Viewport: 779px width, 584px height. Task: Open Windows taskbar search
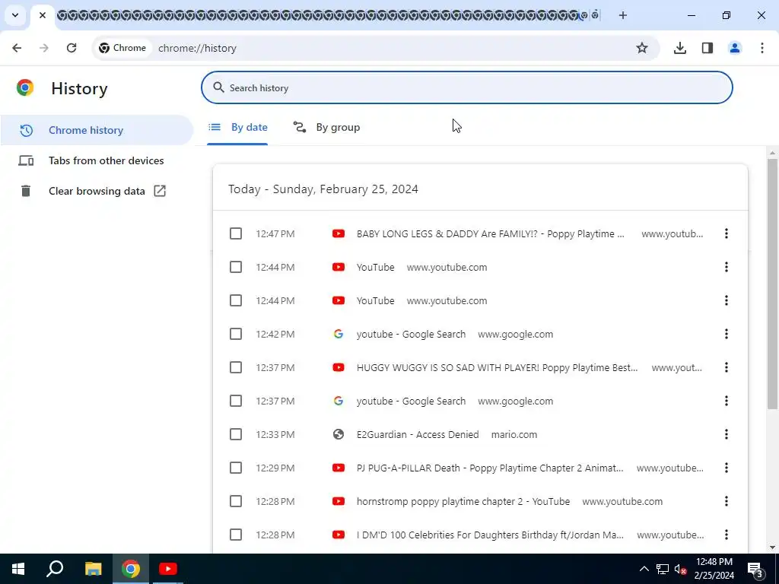(x=55, y=569)
